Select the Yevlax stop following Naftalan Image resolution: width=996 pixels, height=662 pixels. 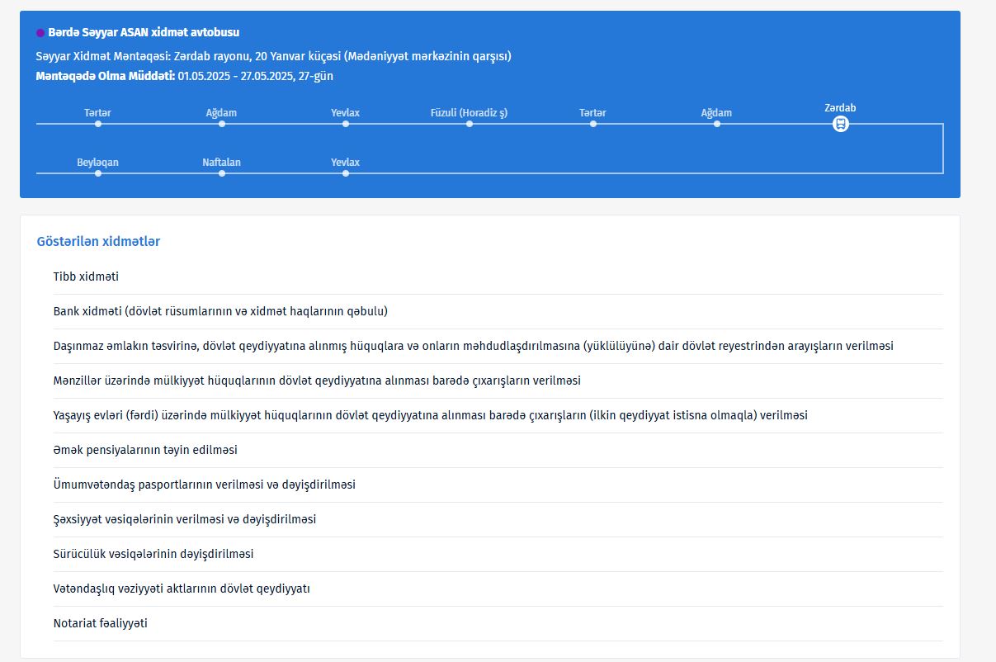point(346,173)
